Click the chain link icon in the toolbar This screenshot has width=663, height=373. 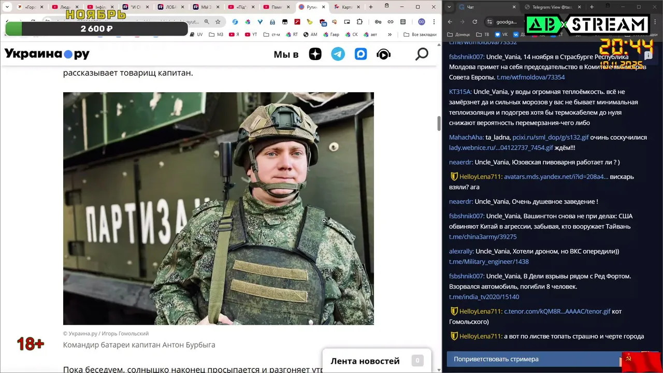[391, 22]
